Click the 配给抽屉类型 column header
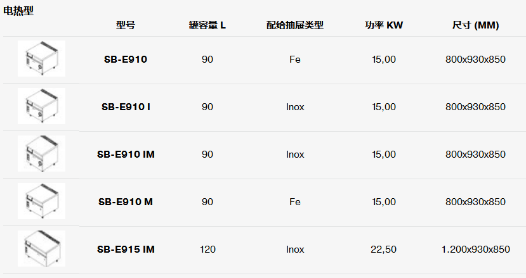The height and width of the screenshot is (278, 526). point(295,25)
